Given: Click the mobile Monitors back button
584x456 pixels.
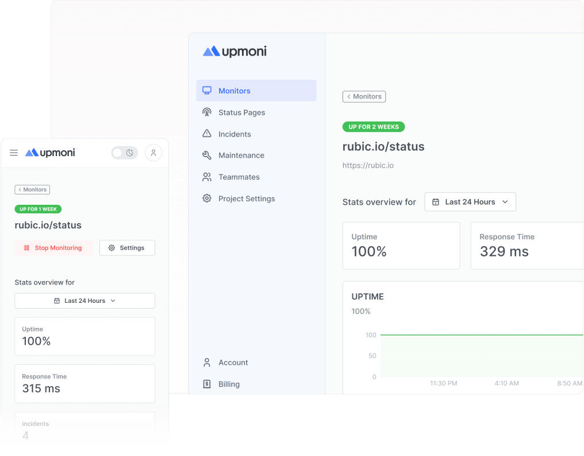Looking at the screenshot, I should point(32,189).
